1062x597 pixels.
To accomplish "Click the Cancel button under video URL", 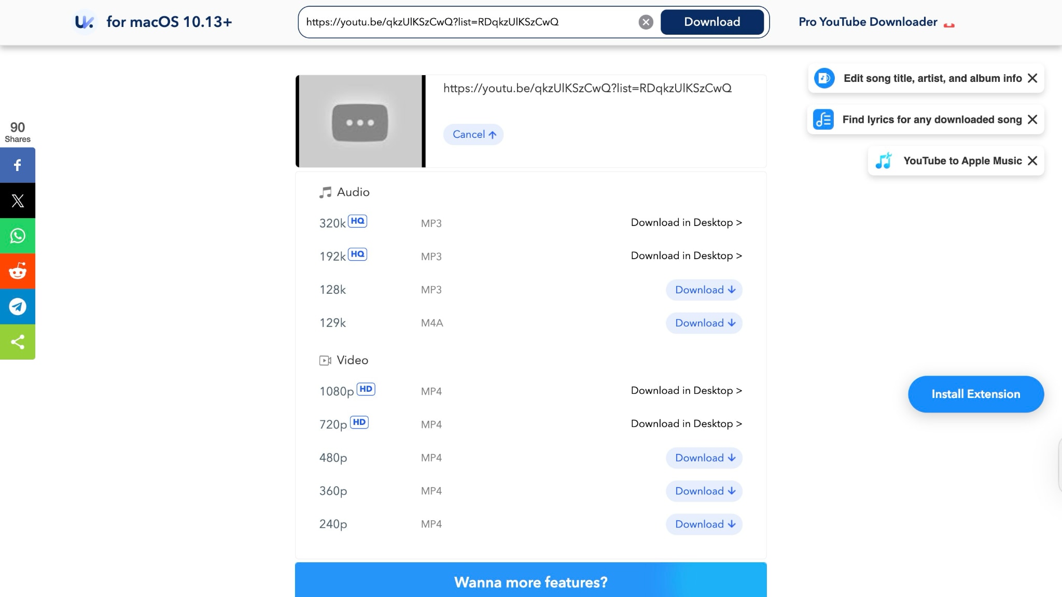I will 473,134.
